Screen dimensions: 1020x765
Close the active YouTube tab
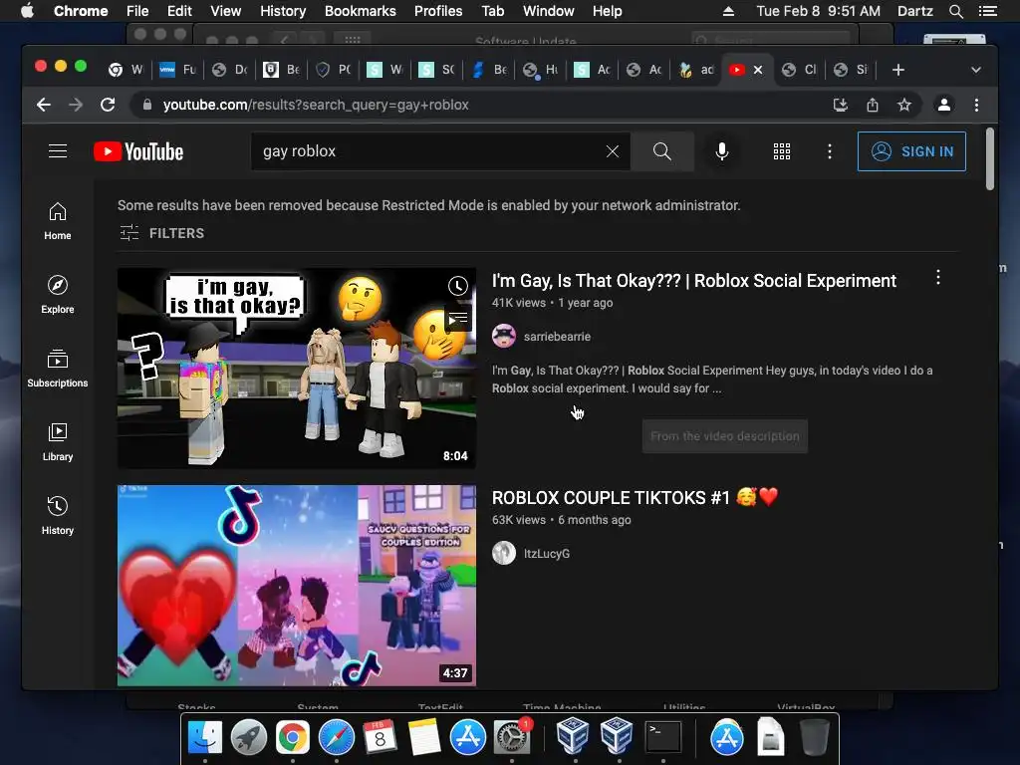758,70
